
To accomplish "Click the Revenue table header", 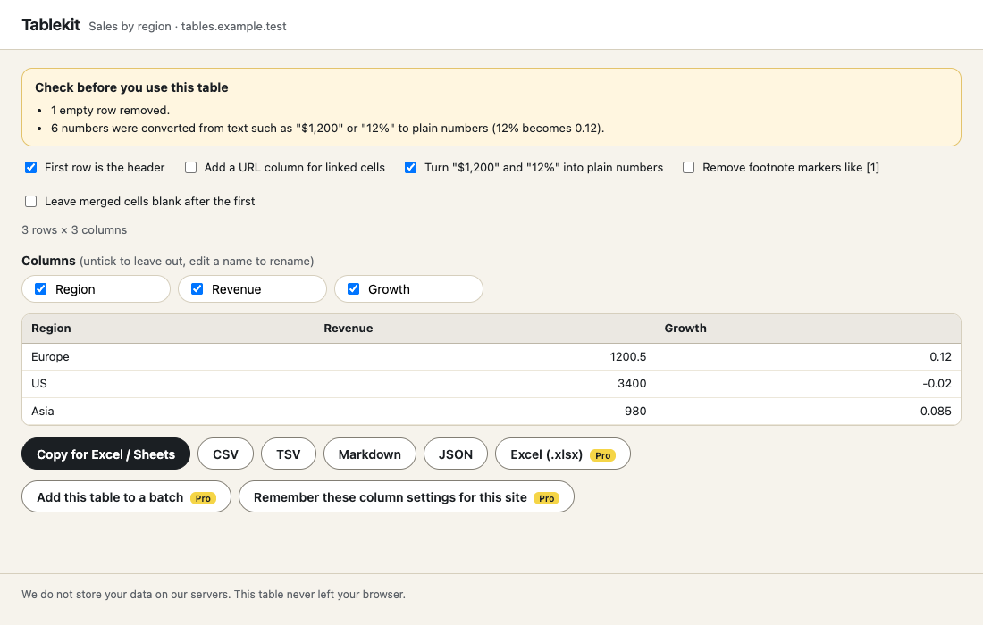I will tap(485, 329).
